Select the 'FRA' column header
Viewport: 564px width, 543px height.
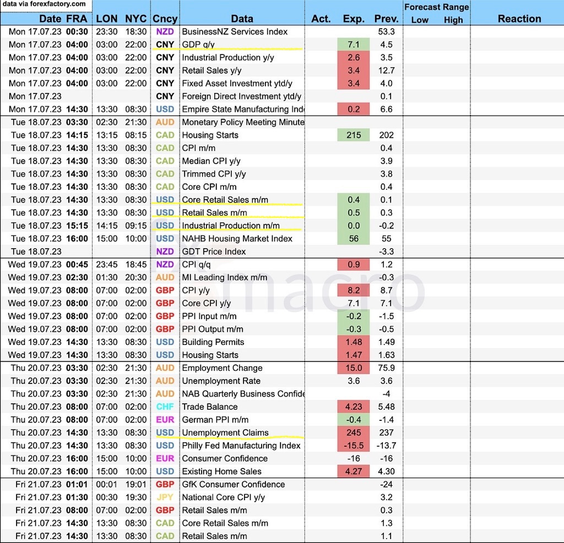point(77,19)
